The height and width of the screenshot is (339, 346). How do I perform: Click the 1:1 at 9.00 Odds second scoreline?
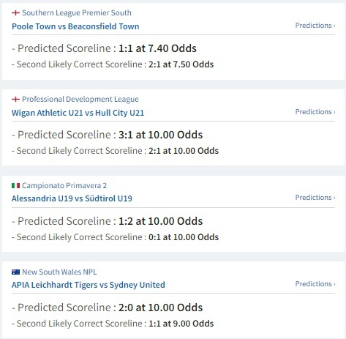[181, 324]
